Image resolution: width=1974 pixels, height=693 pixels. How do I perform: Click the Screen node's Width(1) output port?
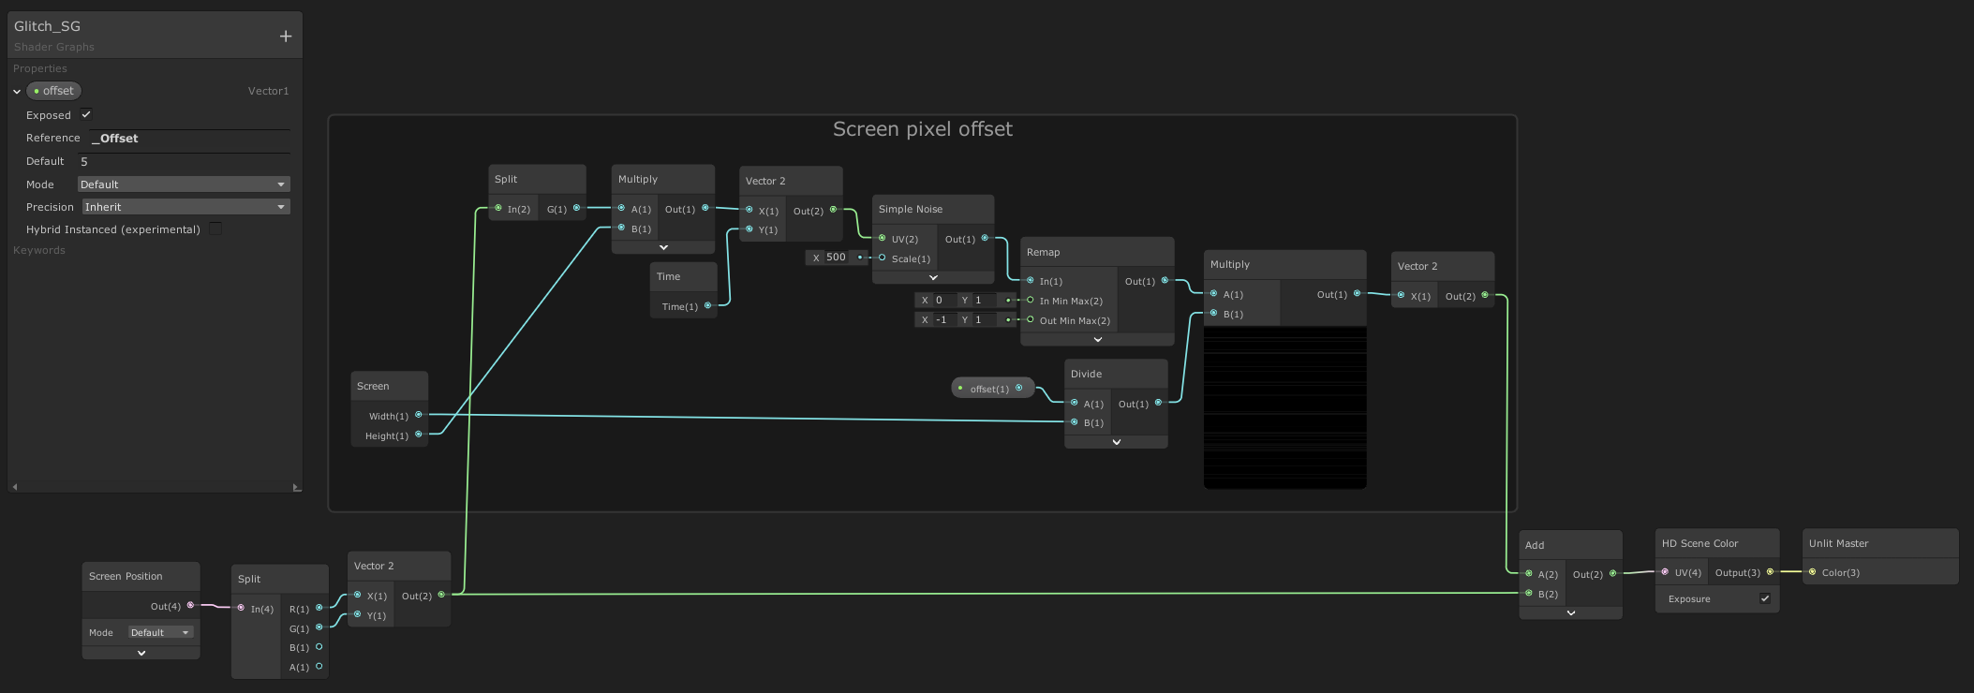(x=419, y=415)
